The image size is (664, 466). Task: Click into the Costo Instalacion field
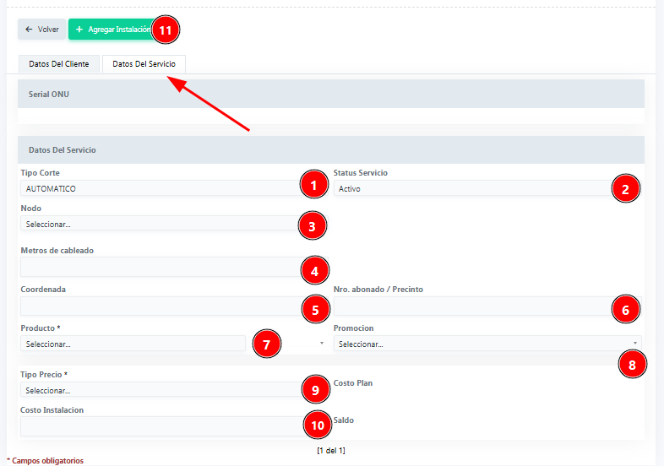pyautogui.click(x=159, y=425)
